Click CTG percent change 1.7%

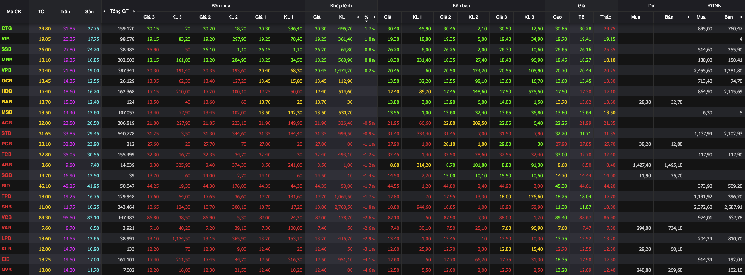pos(370,29)
